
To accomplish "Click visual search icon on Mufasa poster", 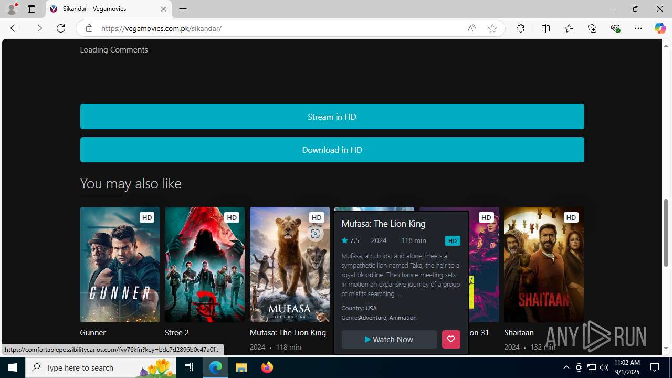I will (x=315, y=234).
